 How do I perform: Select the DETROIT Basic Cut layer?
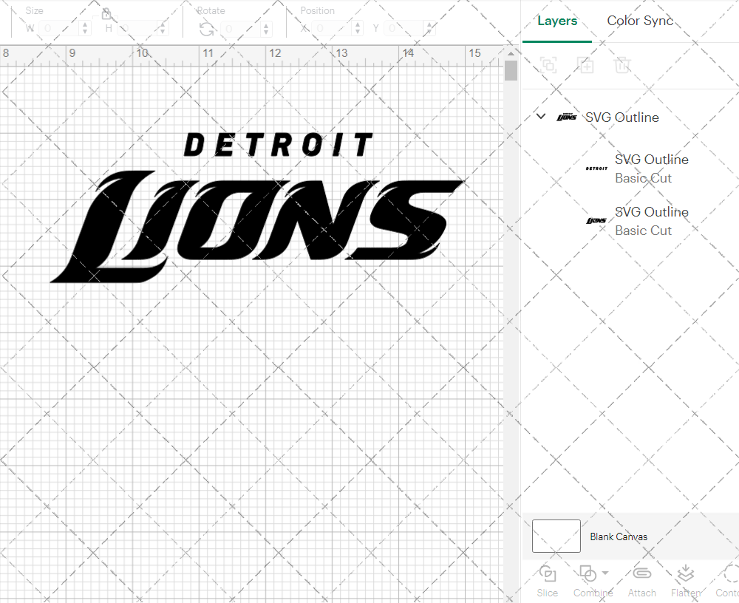tap(651, 168)
